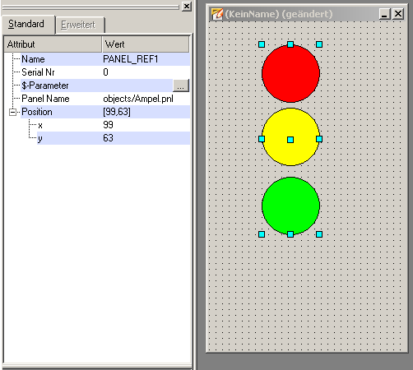Viewport: 413px width, 370px height.
Task: Select the bottom-right cyan selection handle
Action: tap(319, 234)
